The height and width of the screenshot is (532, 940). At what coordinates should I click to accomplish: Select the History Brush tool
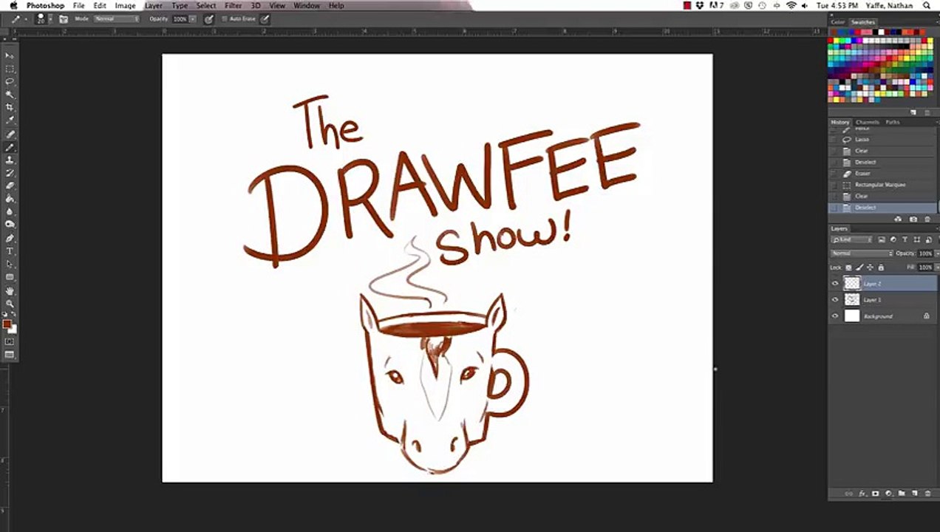pos(10,173)
